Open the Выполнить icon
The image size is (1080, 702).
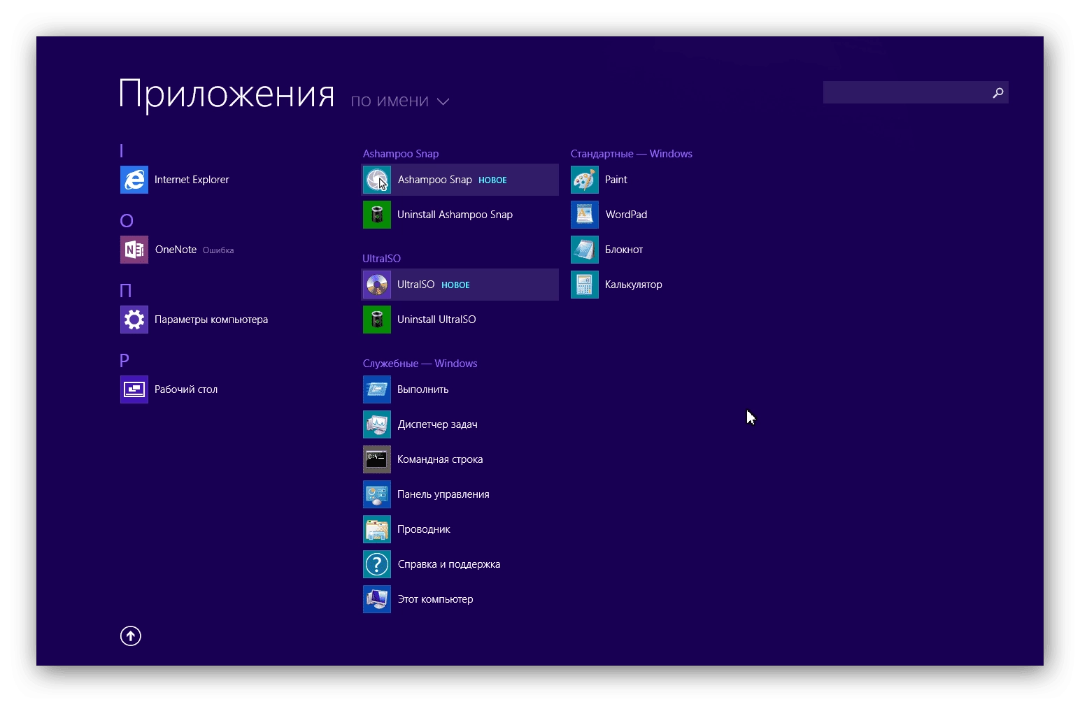point(377,389)
